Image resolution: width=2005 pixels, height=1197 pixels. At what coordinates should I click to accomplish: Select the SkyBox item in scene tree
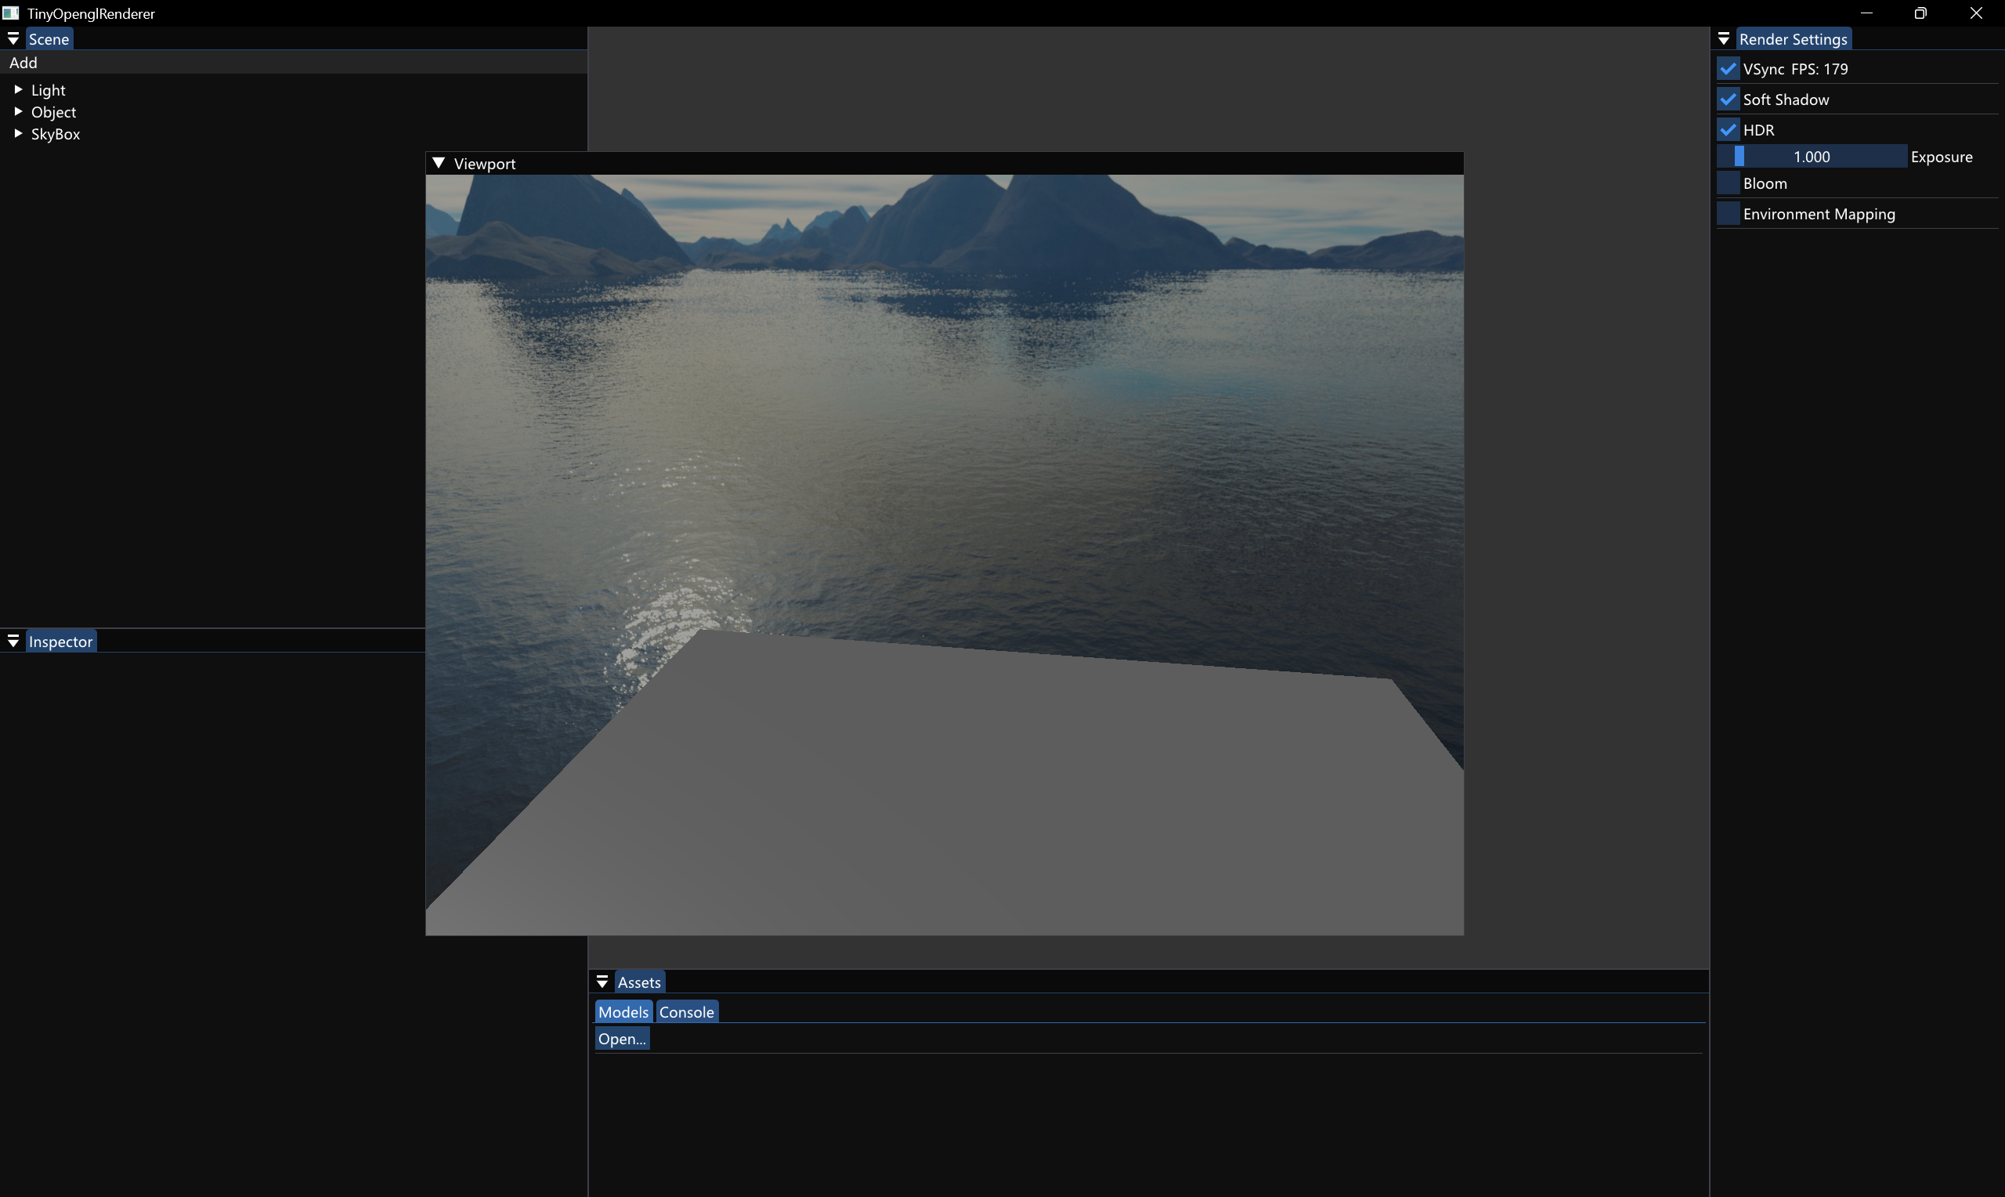(x=56, y=133)
